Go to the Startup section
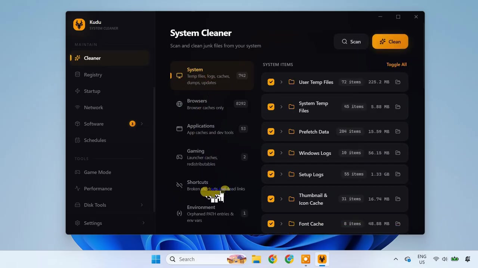This screenshot has width=478, height=268. pyautogui.click(x=110, y=91)
